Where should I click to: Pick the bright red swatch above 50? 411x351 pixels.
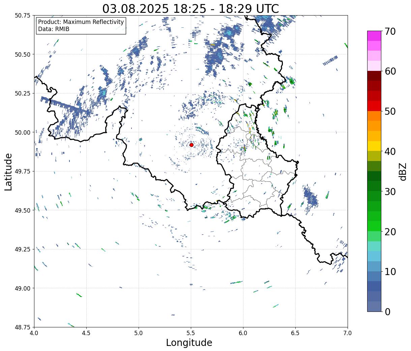(374, 106)
